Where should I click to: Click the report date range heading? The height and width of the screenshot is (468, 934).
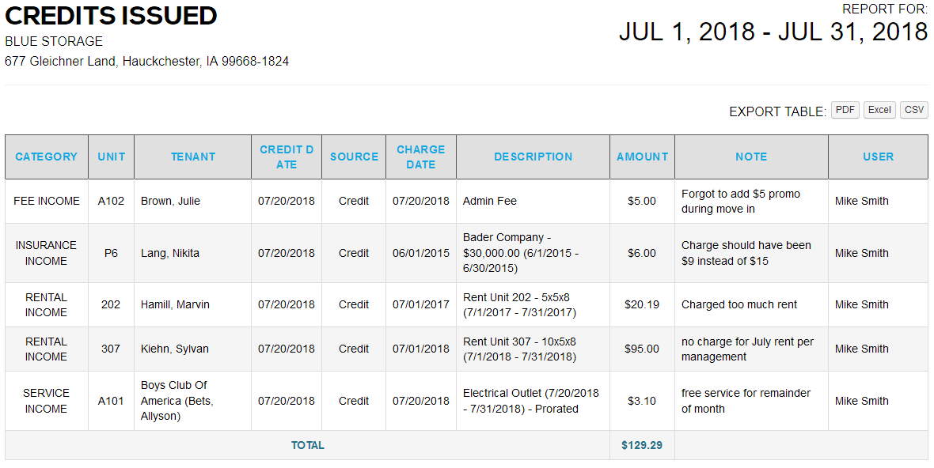click(773, 32)
